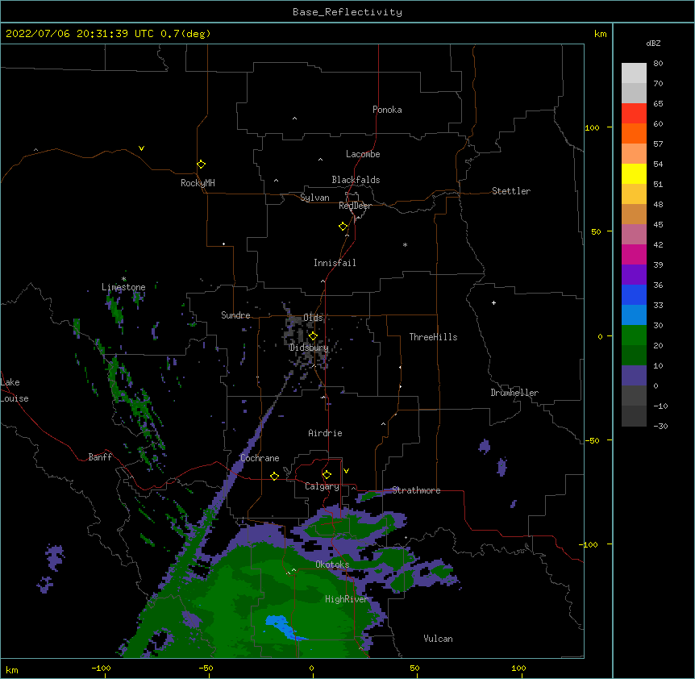
Task: Click the Olds town label
Action: point(313,318)
